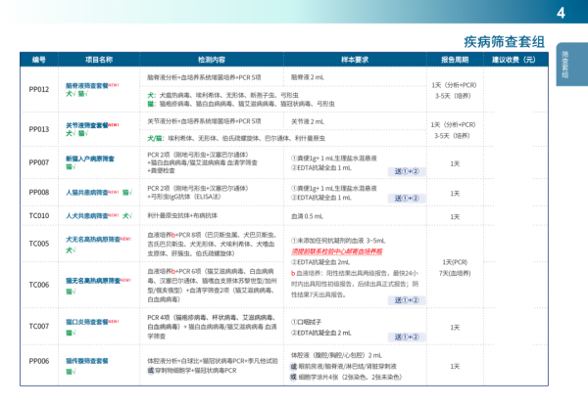
Task: Click the "报告周期" column header
Action: (455, 60)
